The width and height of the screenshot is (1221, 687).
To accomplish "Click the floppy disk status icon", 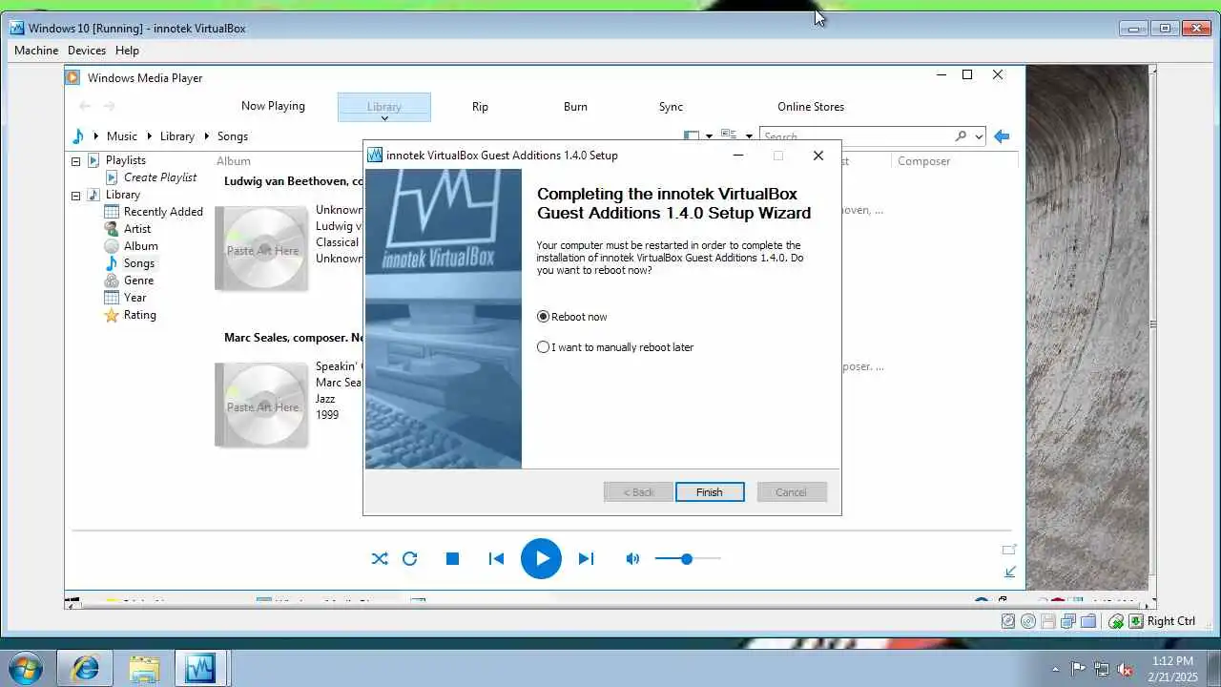I will coord(1048,621).
